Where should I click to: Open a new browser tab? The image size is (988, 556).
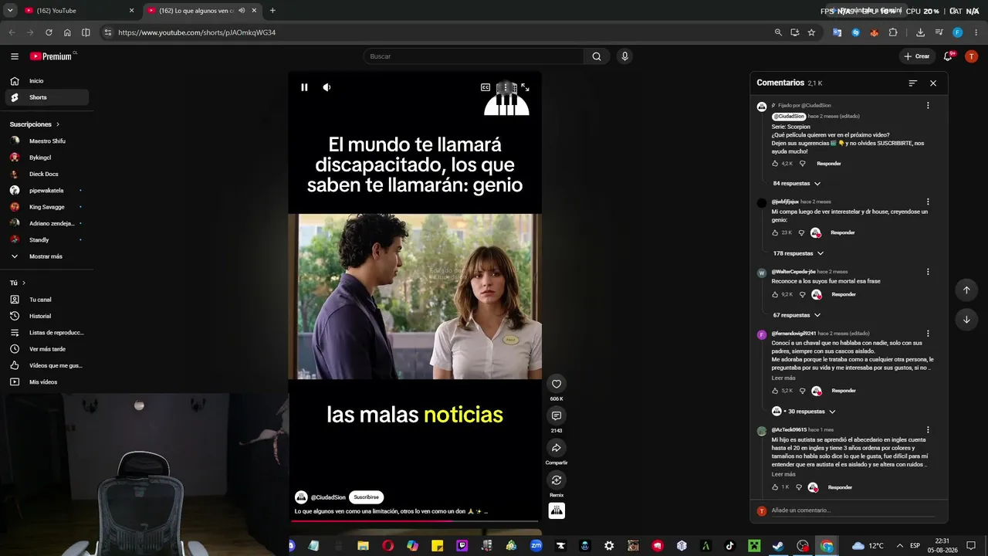(x=272, y=11)
